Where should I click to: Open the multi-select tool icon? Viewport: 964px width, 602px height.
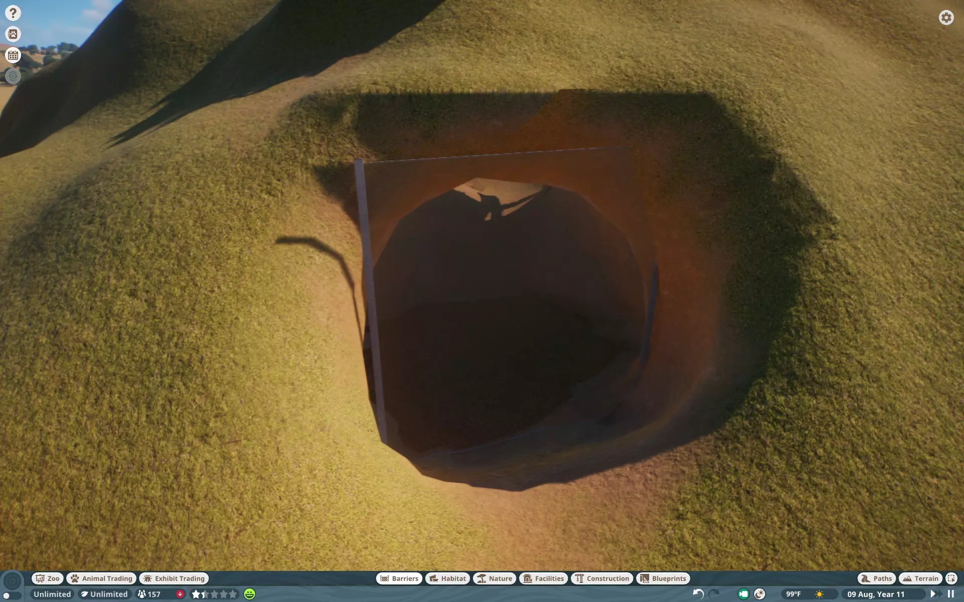point(951,578)
